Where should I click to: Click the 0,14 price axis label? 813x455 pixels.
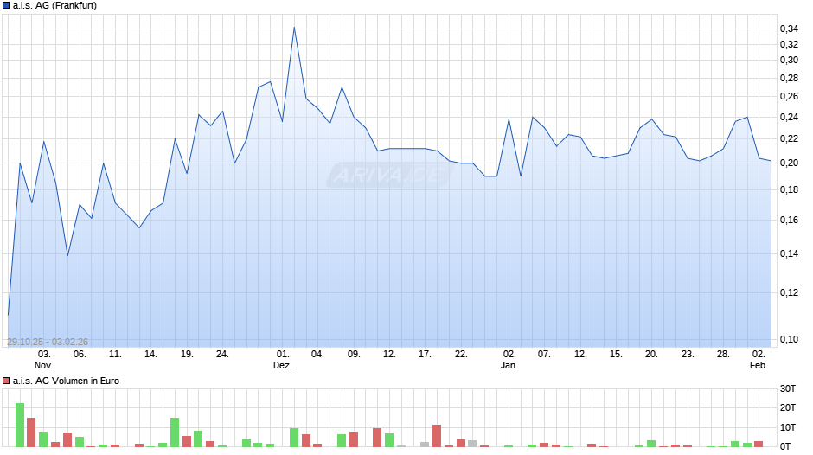789,253
